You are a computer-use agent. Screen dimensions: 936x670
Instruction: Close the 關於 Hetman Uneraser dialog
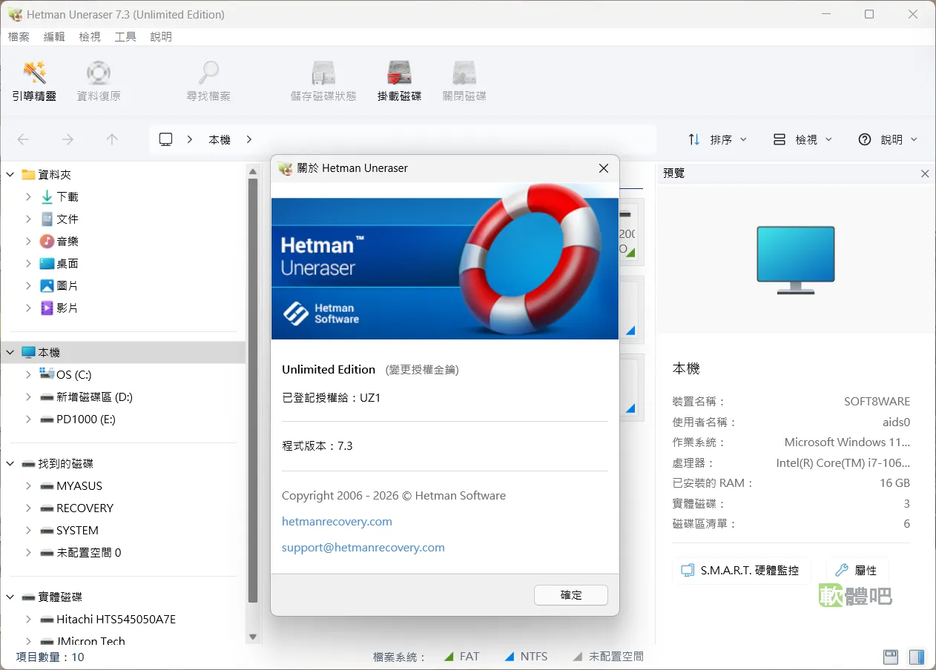point(604,168)
